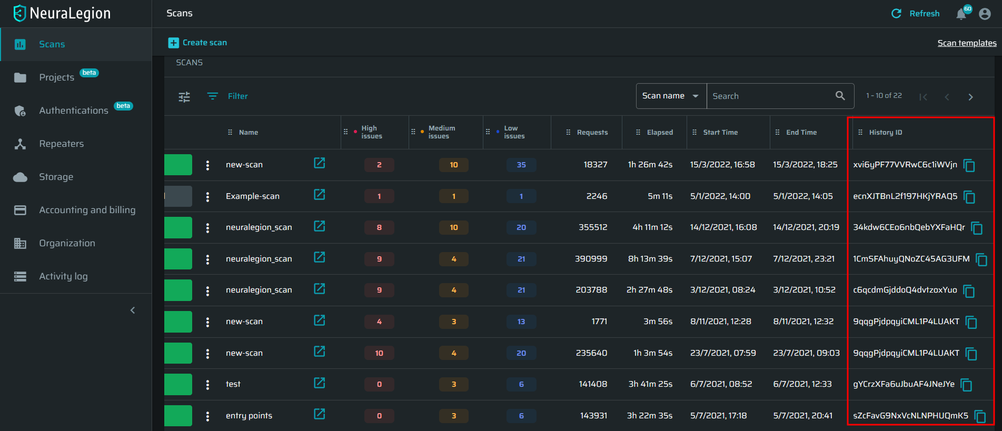
Task: Open actions menu for Example-scan row
Action: pyautogui.click(x=207, y=196)
